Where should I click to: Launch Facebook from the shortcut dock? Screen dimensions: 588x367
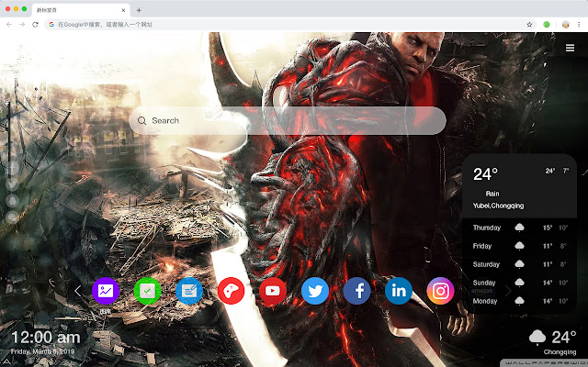coord(356,291)
